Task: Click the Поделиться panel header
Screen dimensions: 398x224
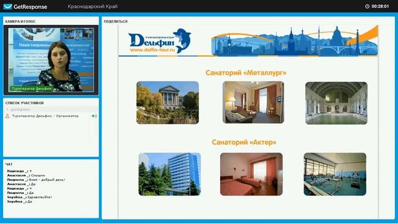Action: point(116,22)
